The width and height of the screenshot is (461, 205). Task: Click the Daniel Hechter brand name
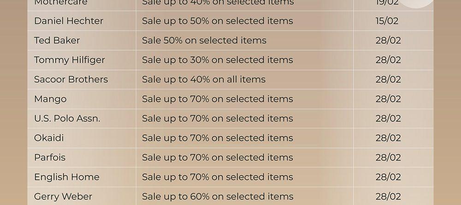click(x=69, y=21)
